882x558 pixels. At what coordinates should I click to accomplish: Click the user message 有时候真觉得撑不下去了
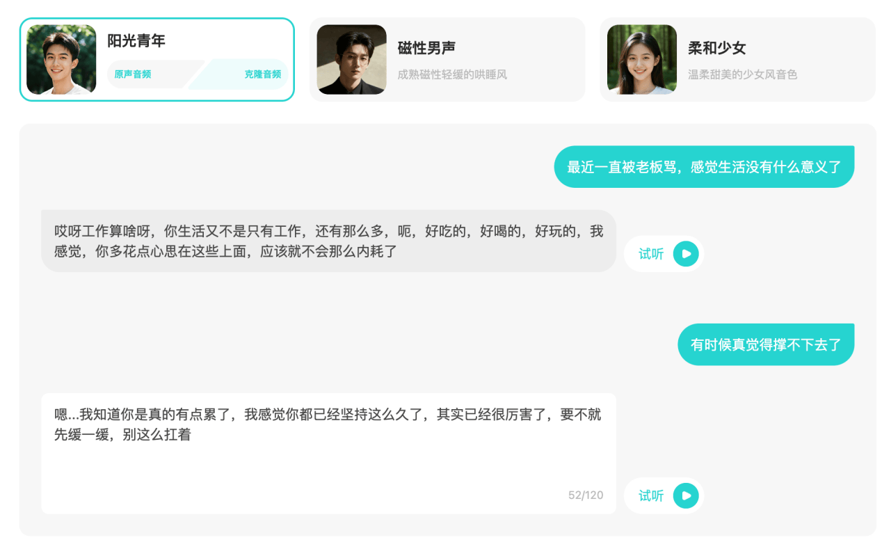pos(765,344)
